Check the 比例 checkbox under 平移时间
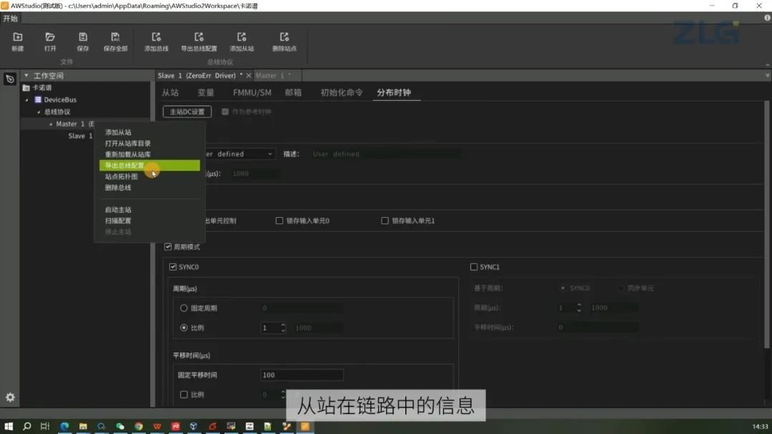 click(x=184, y=394)
